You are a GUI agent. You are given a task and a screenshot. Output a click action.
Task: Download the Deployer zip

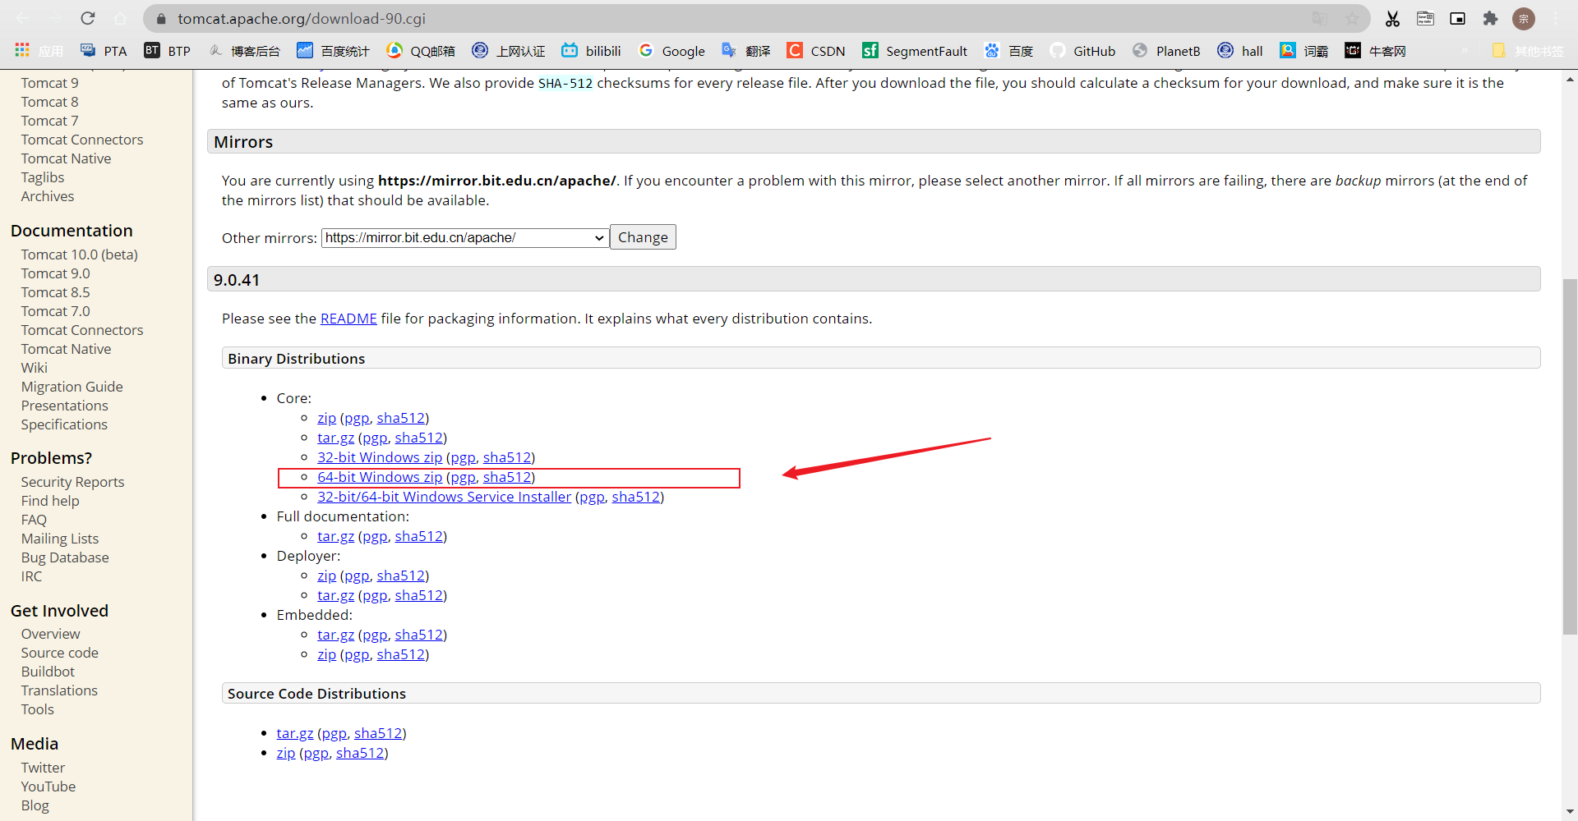[326, 576]
